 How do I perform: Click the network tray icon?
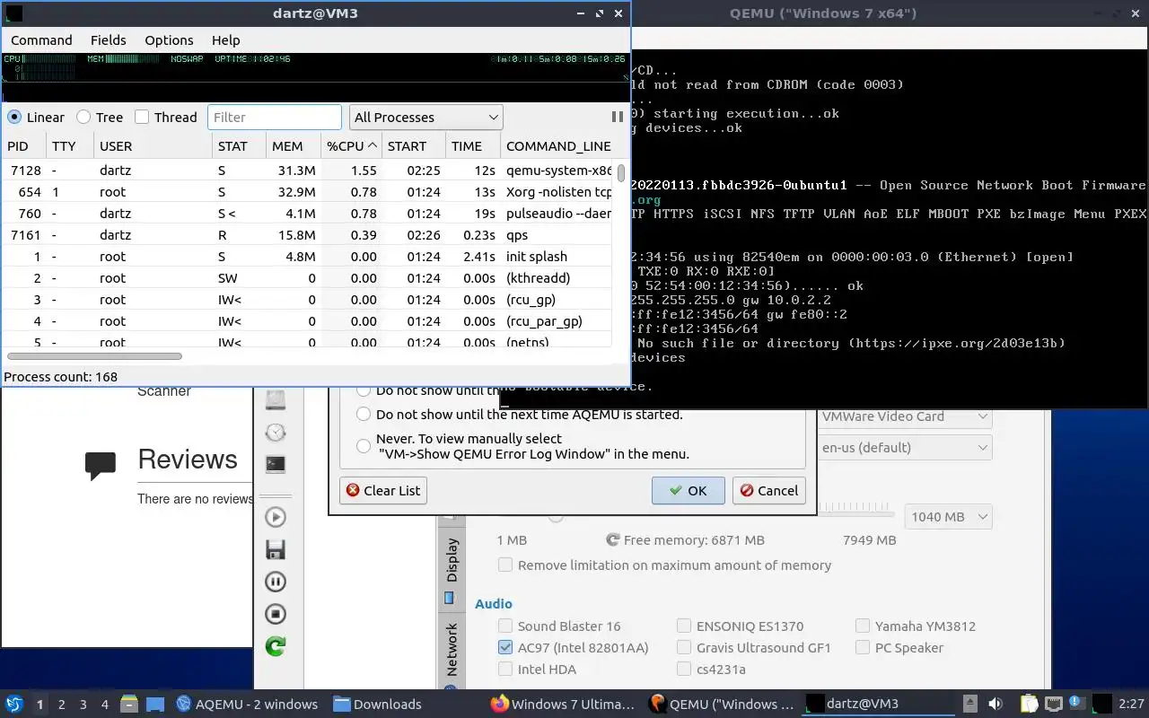click(1053, 704)
